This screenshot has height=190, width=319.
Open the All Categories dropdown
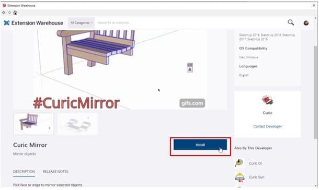point(82,23)
